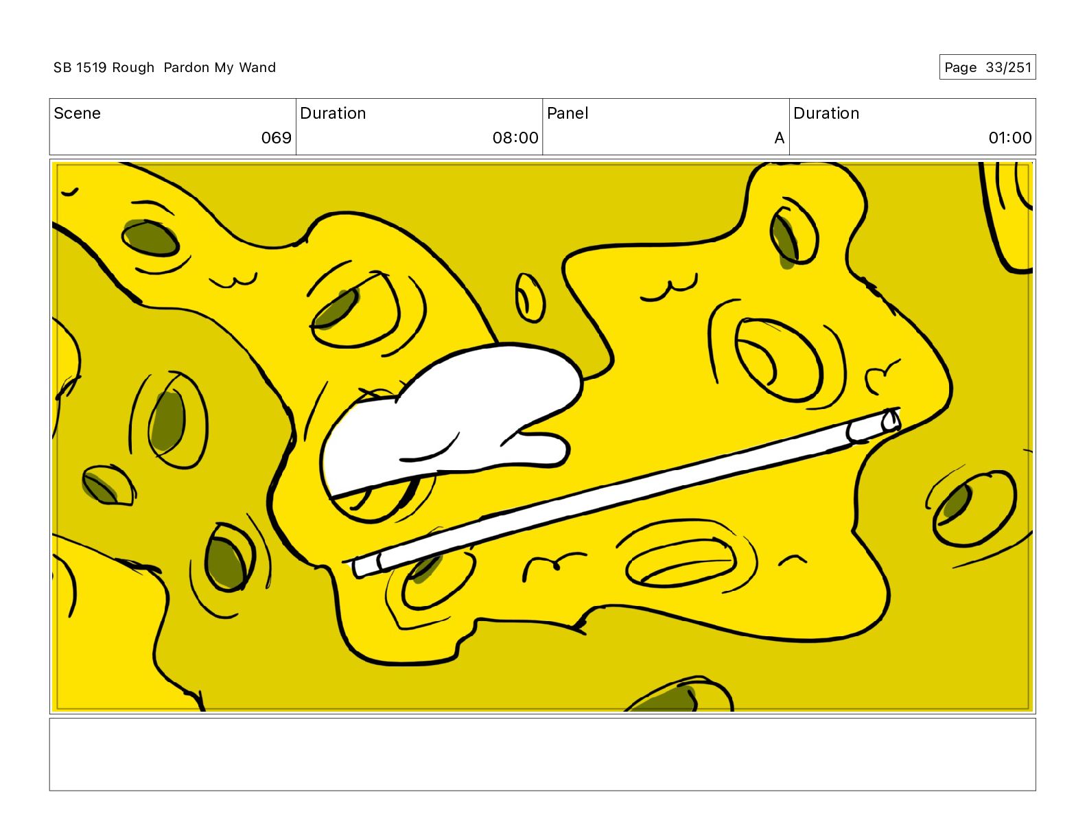Click the empty notes box below the panel
The image size is (1087, 840).
pos(542,754)
